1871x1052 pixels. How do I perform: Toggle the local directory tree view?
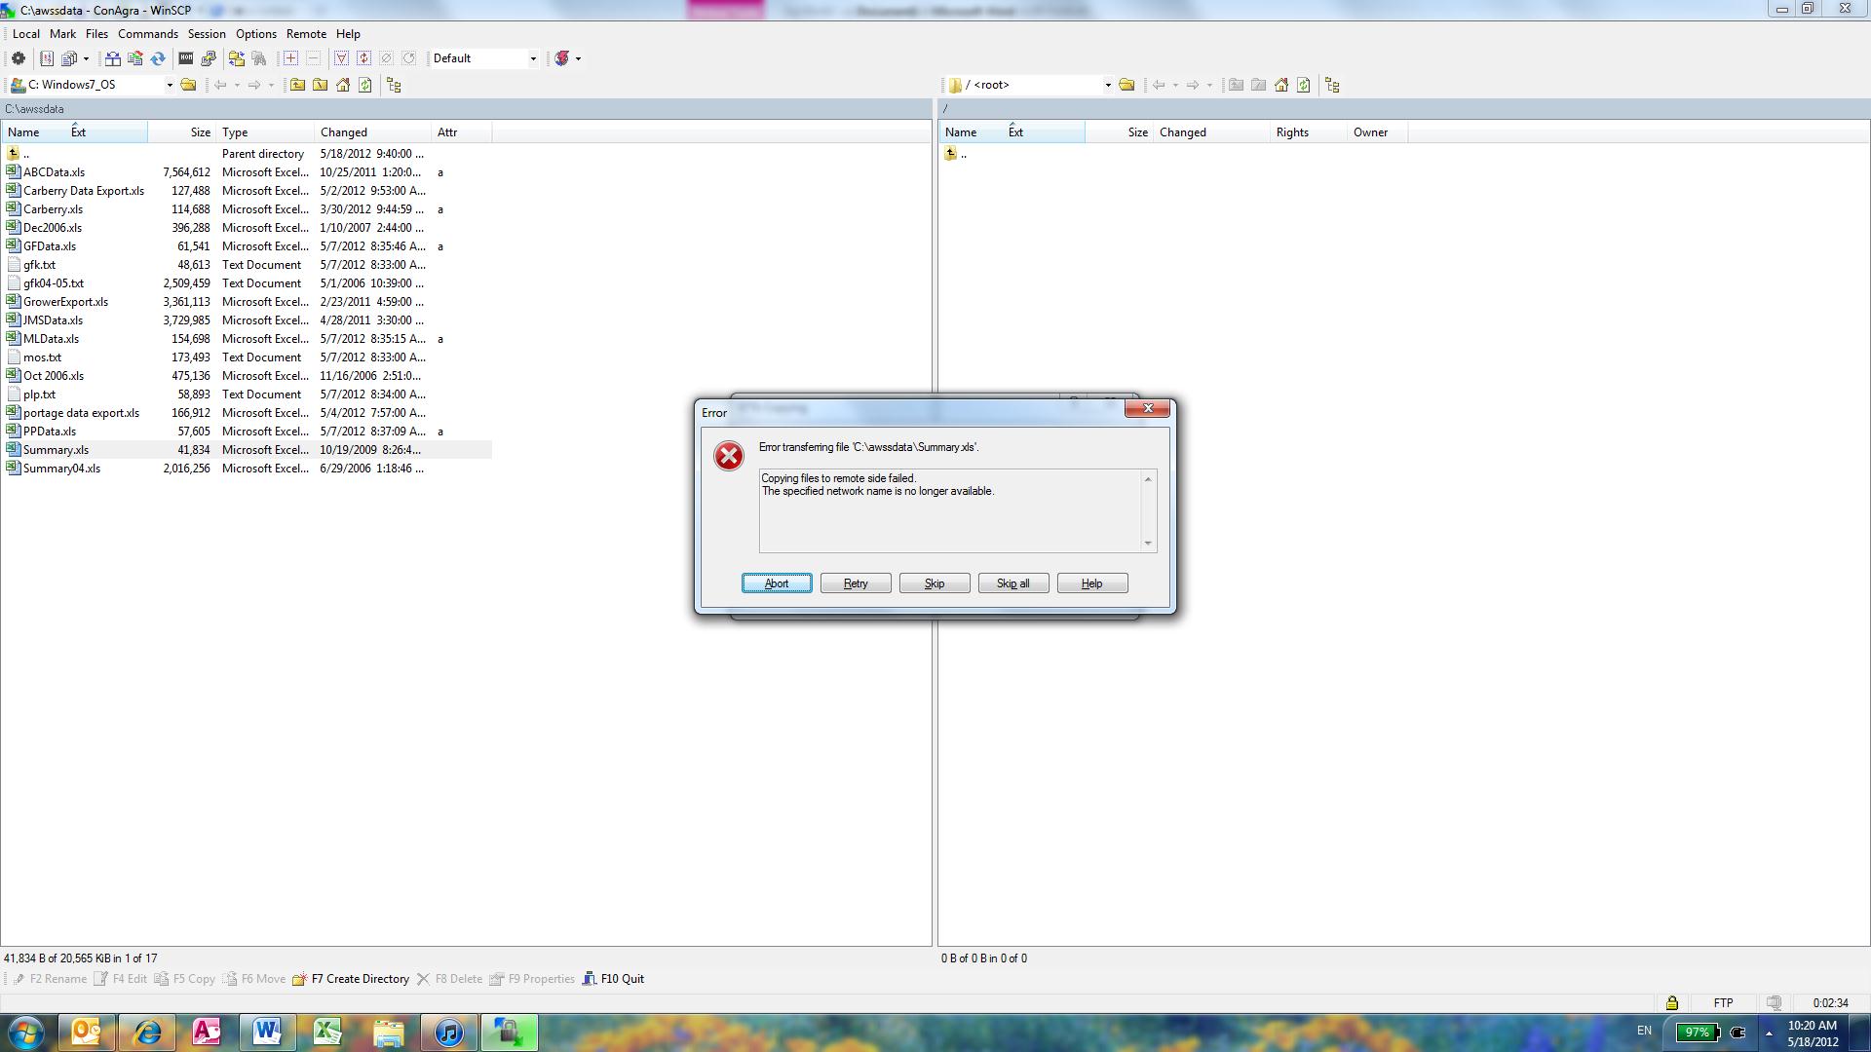click(x=394, y=85)
